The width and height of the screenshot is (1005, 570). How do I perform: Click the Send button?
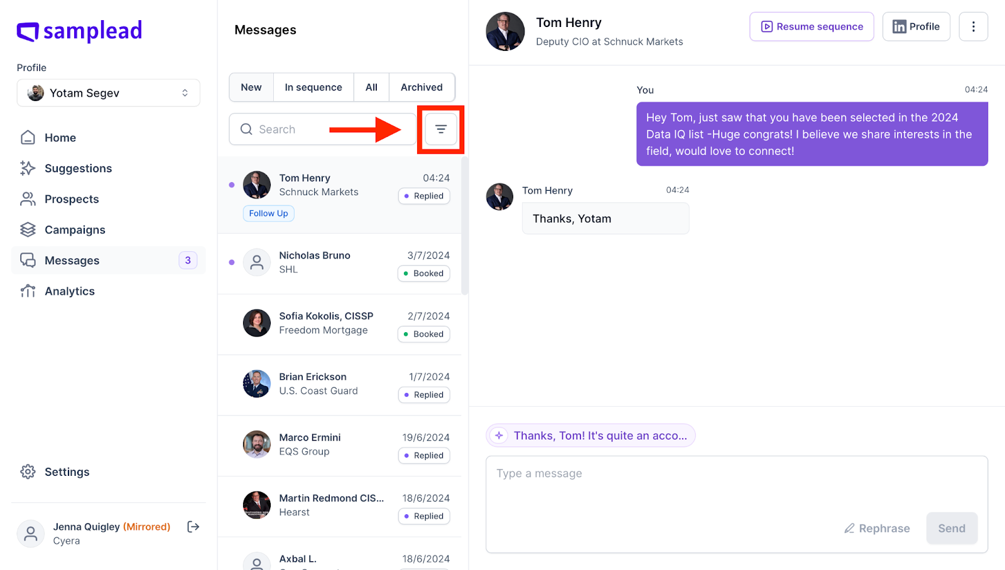[952, 529]
